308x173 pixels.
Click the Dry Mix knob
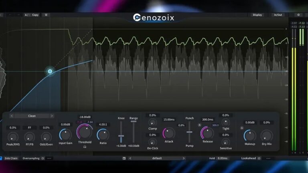click(267, 136)
